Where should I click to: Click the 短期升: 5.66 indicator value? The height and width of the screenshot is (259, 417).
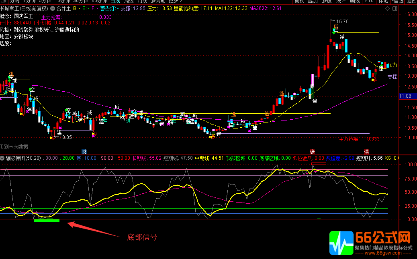click(370, 158)
